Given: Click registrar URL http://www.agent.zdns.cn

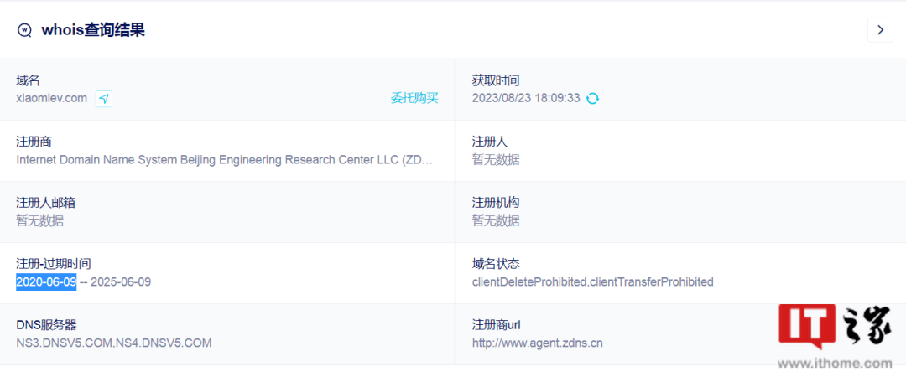Looking at the screenshot, I should pos(538,343).
